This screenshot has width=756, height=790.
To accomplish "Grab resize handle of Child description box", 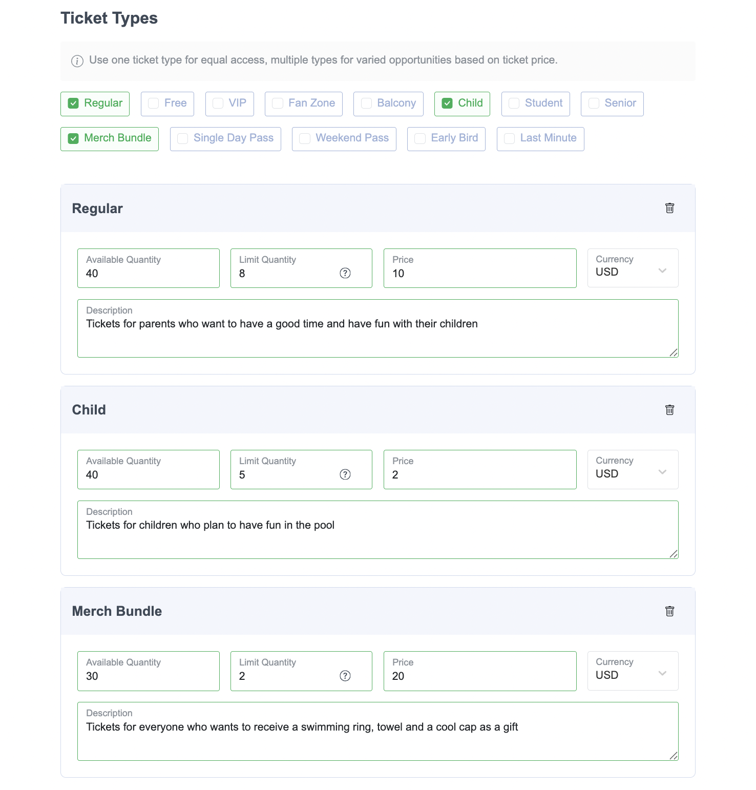I will (674, 554).
